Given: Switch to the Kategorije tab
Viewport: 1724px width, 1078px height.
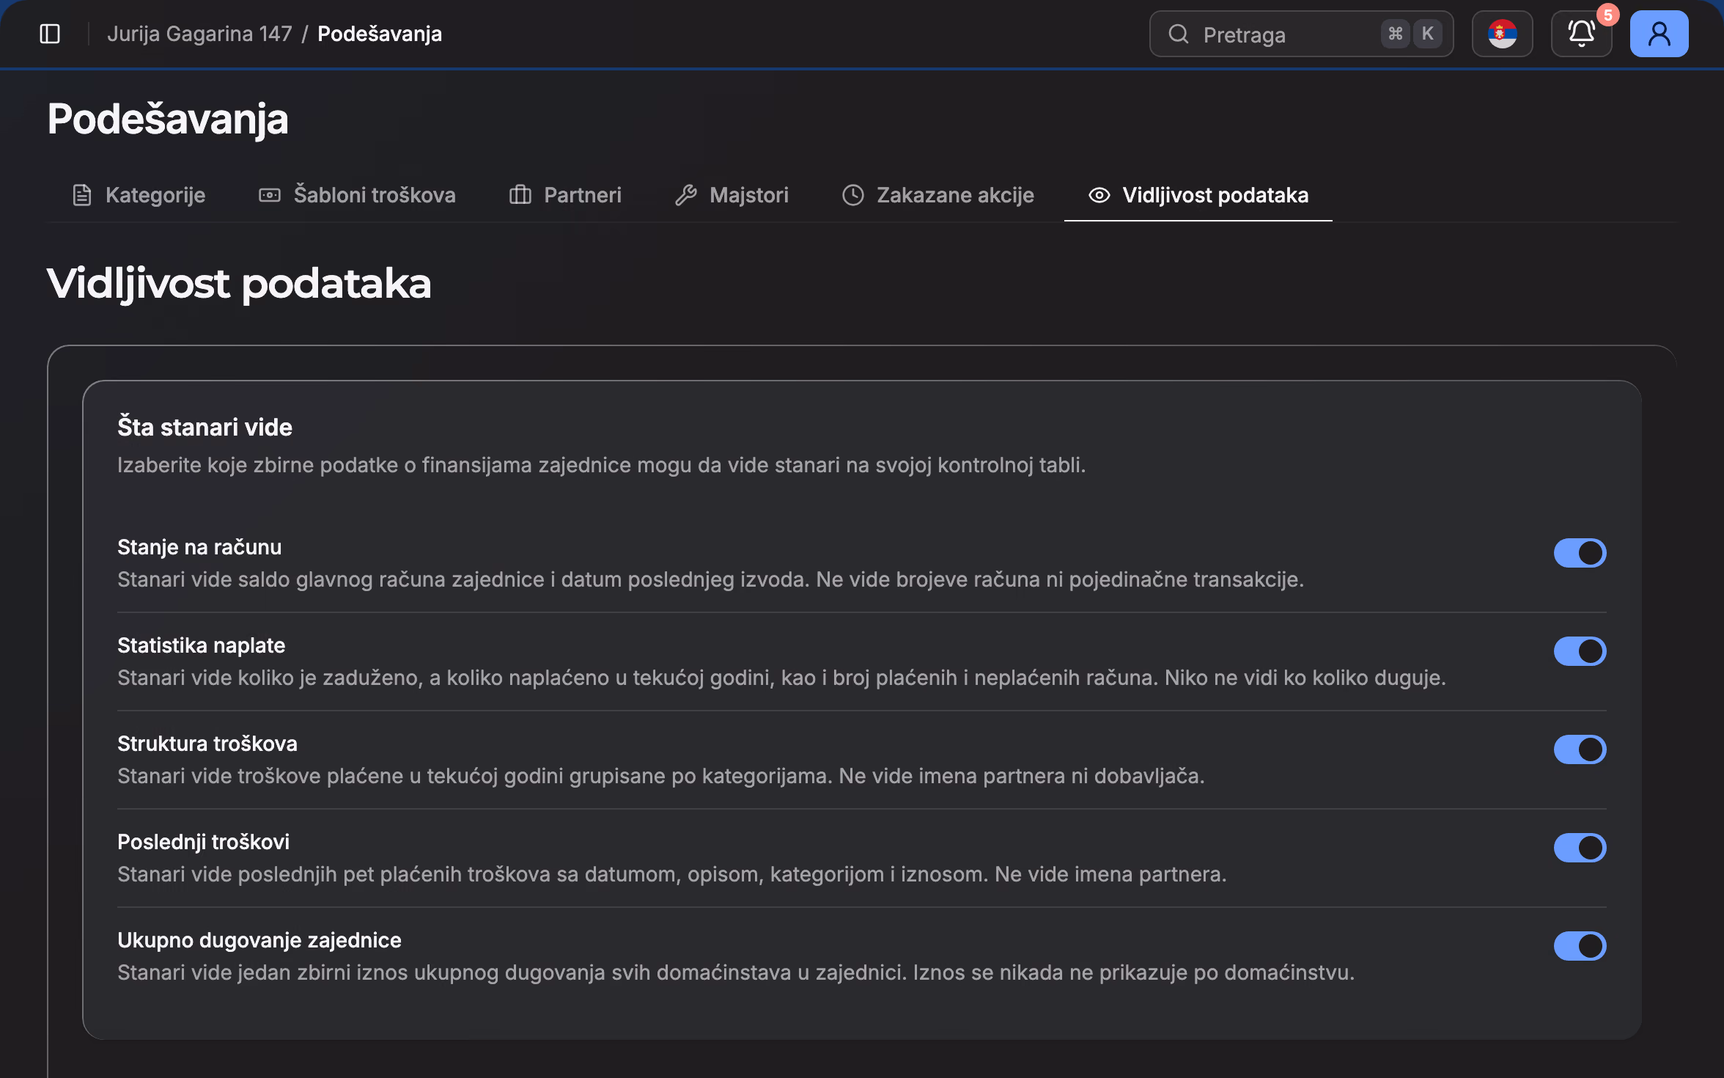Looking at the screenshot, I should pos(139,195).
